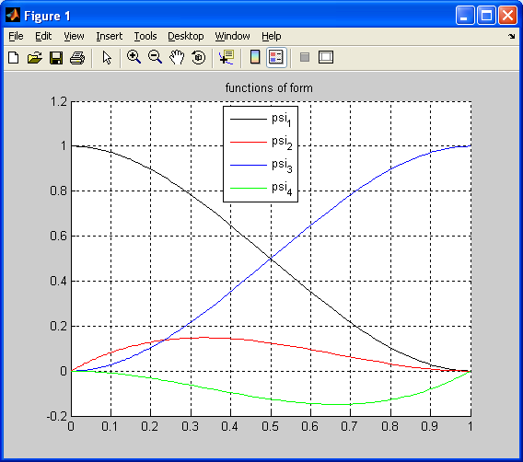Toggle the Insert Colorbar button
The height and width of the screenshot is (462, 523).
click(x=255, y=57)
